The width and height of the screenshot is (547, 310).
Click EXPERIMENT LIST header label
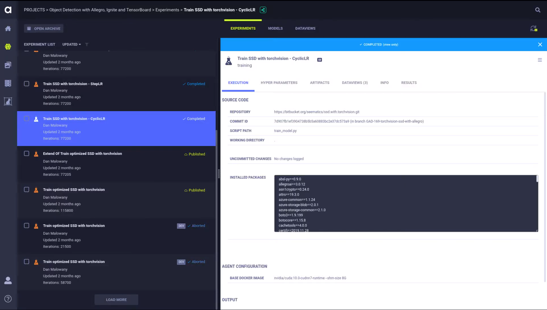(39, 44)
